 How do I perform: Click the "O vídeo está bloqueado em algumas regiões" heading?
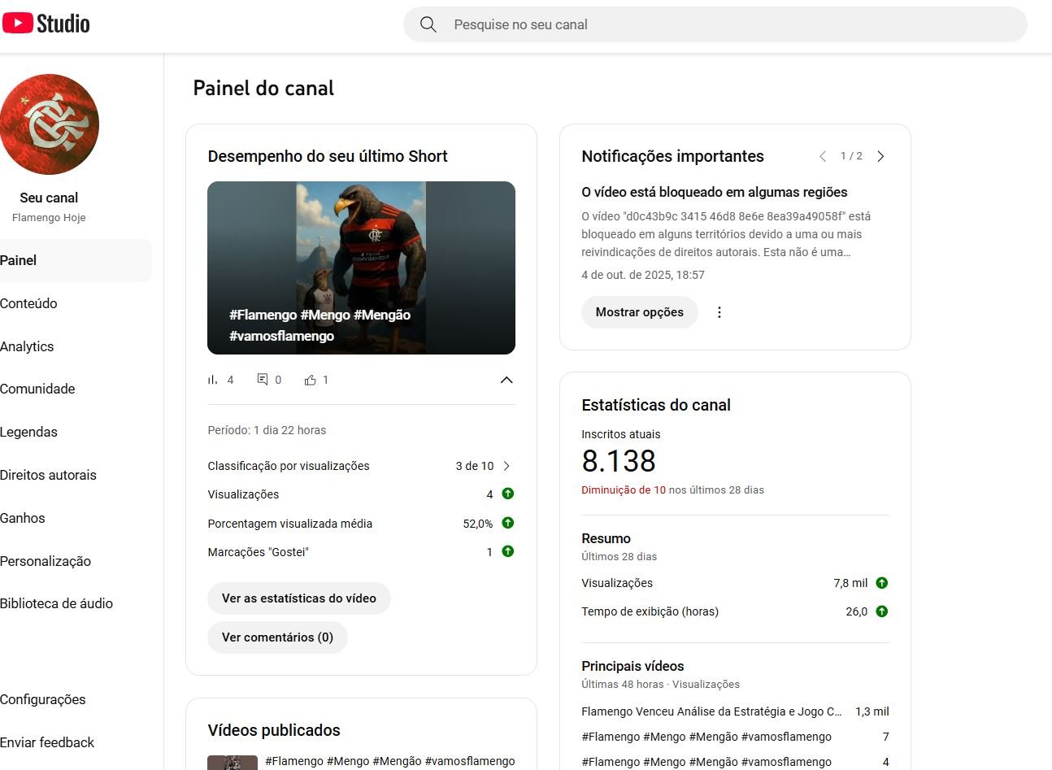715,192
